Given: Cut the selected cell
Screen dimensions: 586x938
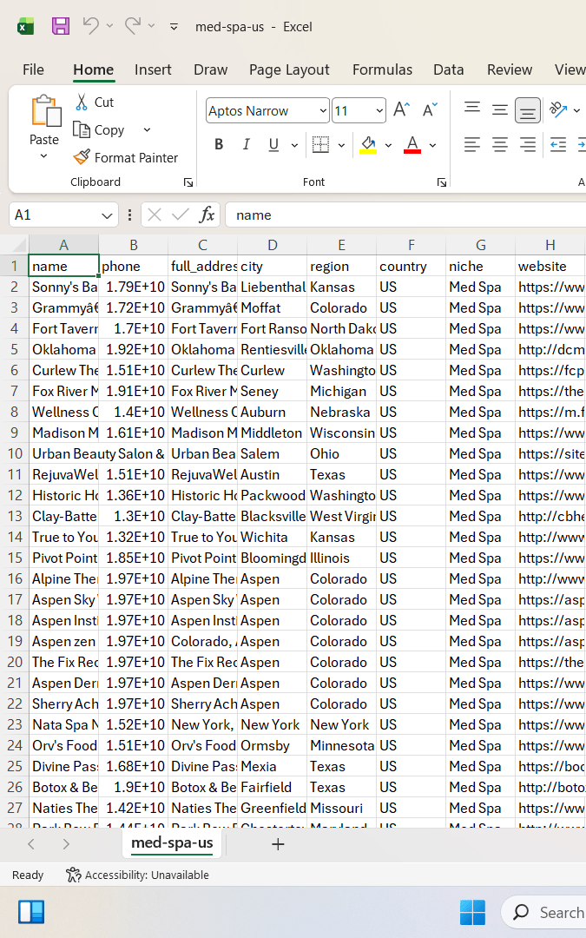Looking at the screenshot, I should [95, 102].
